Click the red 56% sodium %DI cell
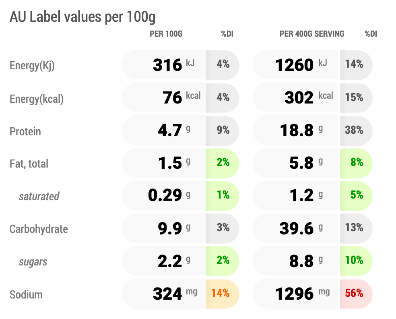This screenshot has height=319, width=396. pos(354,293)
